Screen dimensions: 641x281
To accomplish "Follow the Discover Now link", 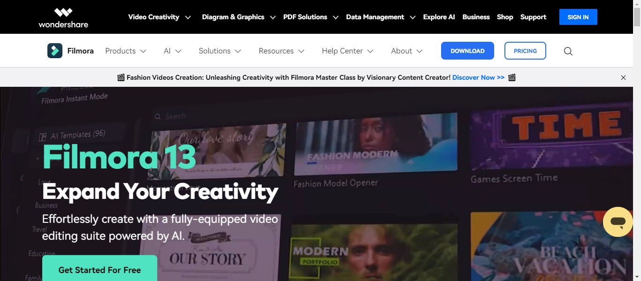I will [478, 77].
